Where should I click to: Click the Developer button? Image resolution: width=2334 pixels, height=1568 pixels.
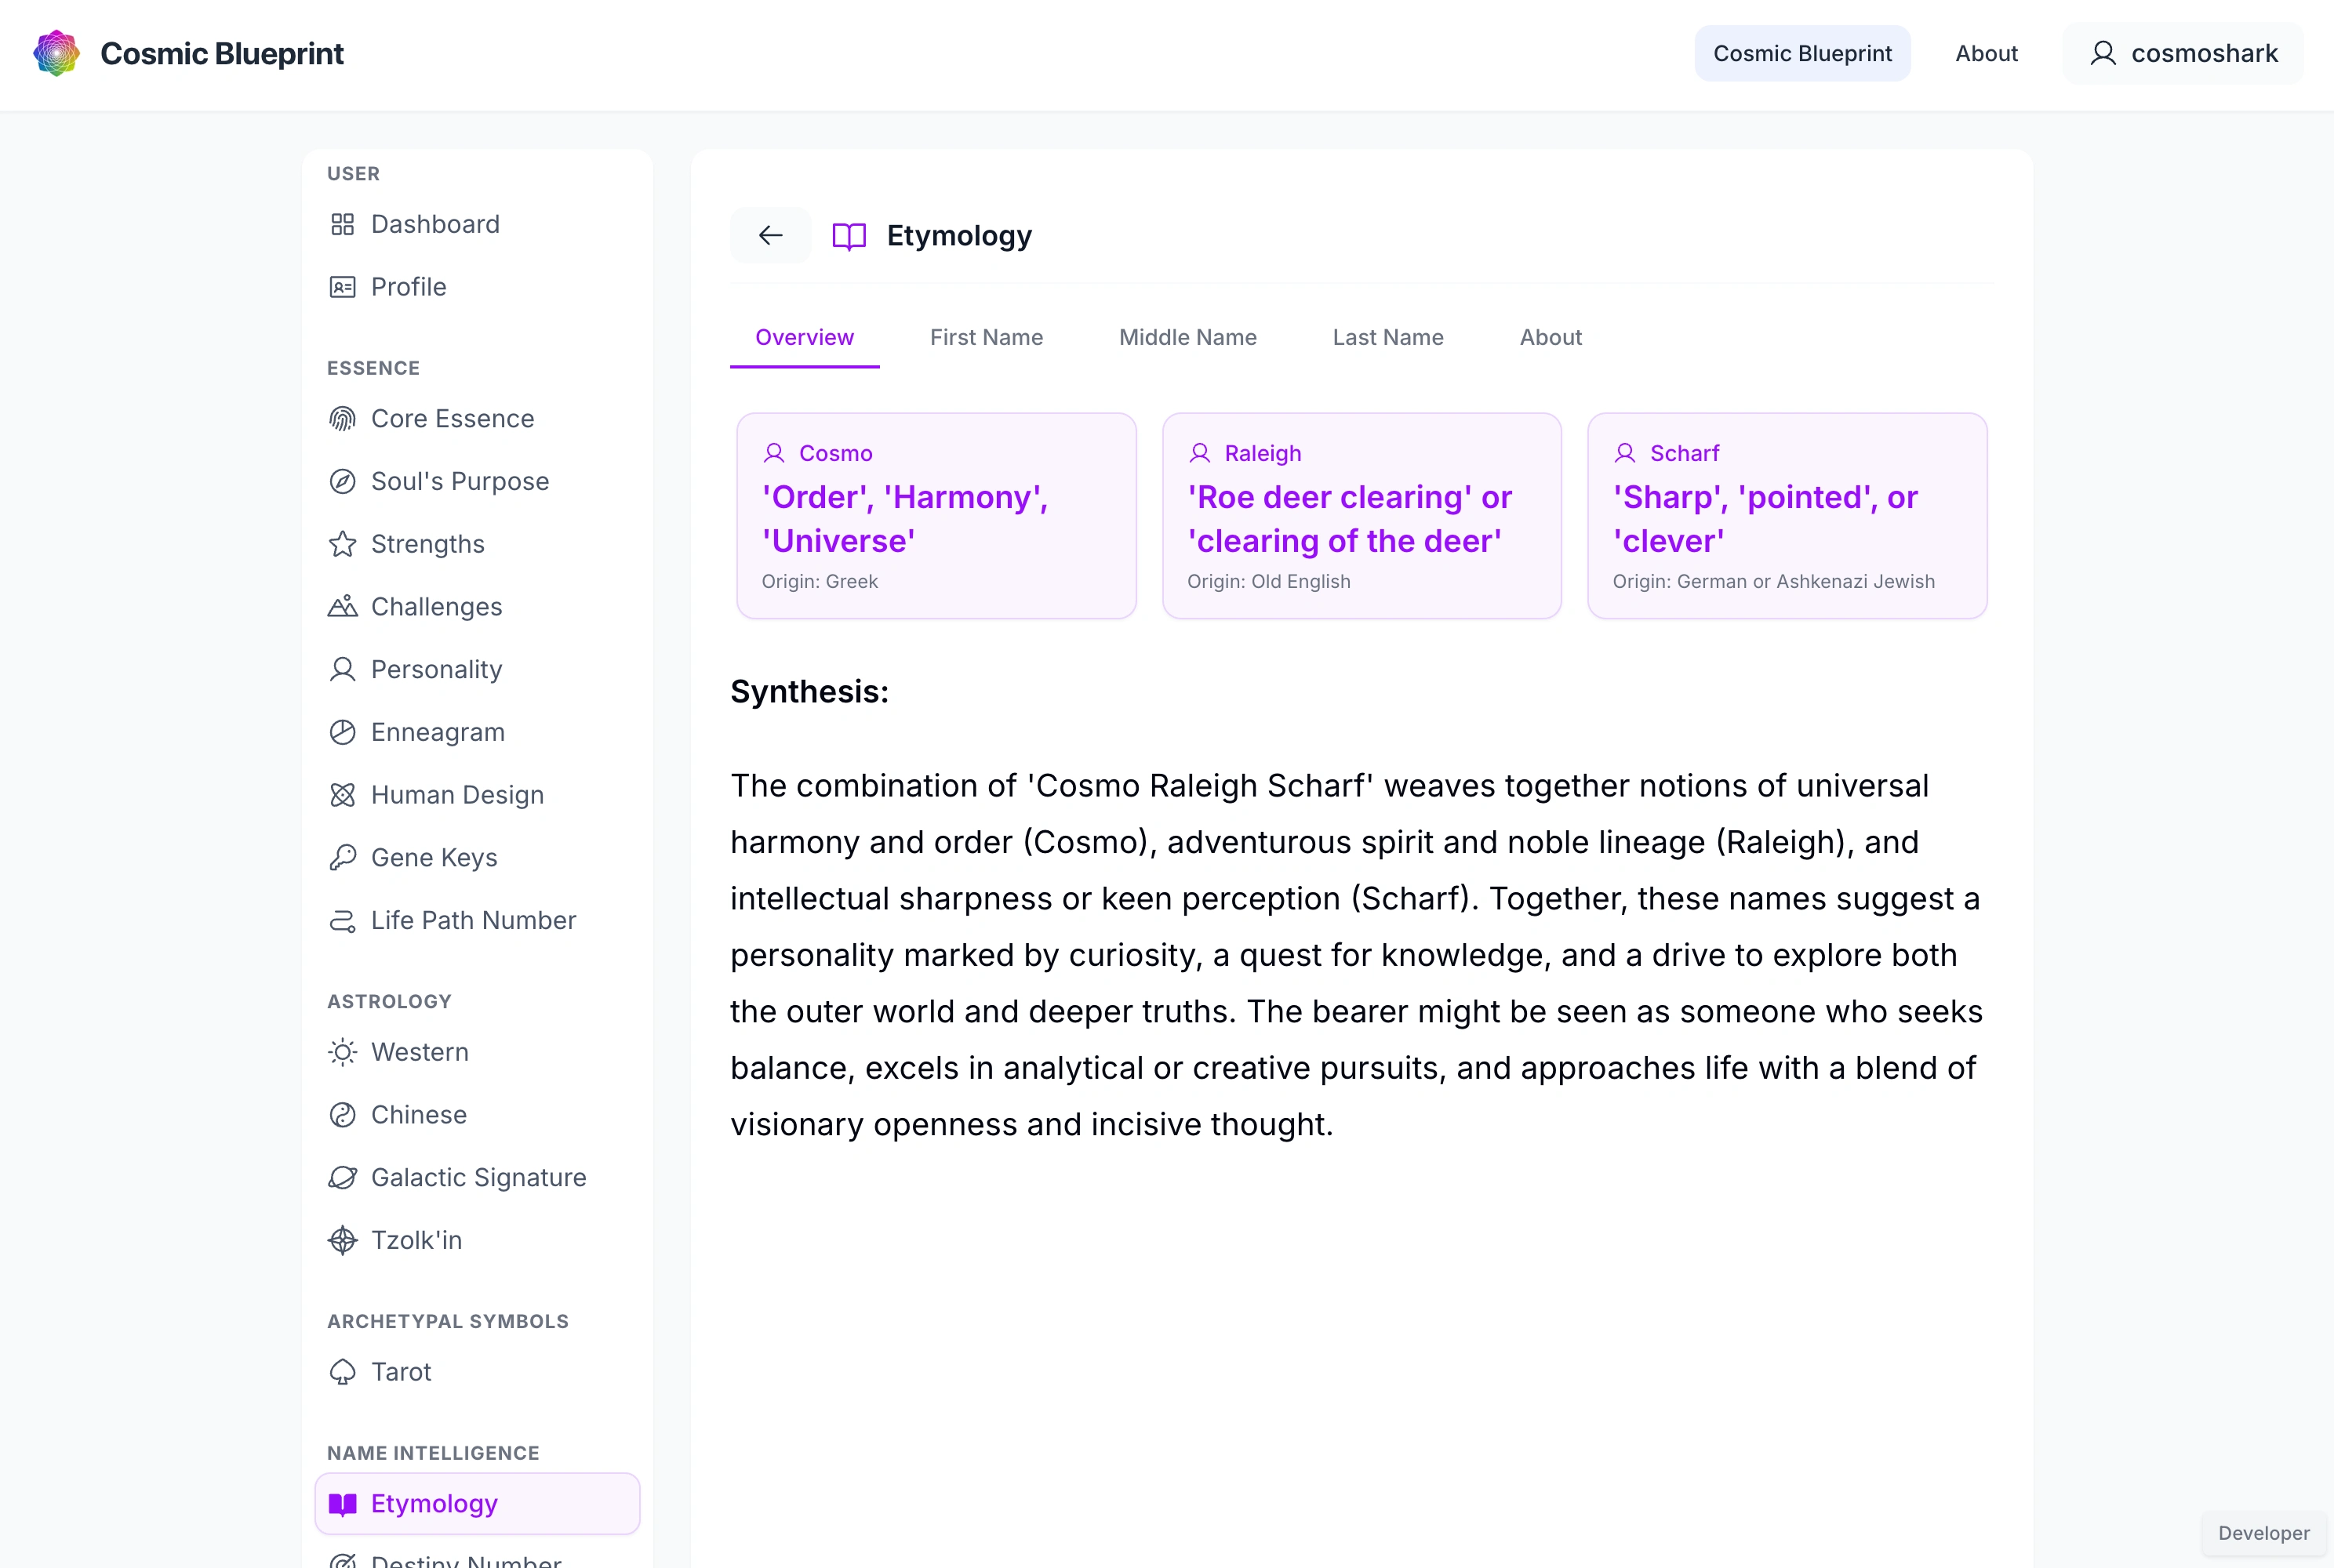pos(2263,1533)
